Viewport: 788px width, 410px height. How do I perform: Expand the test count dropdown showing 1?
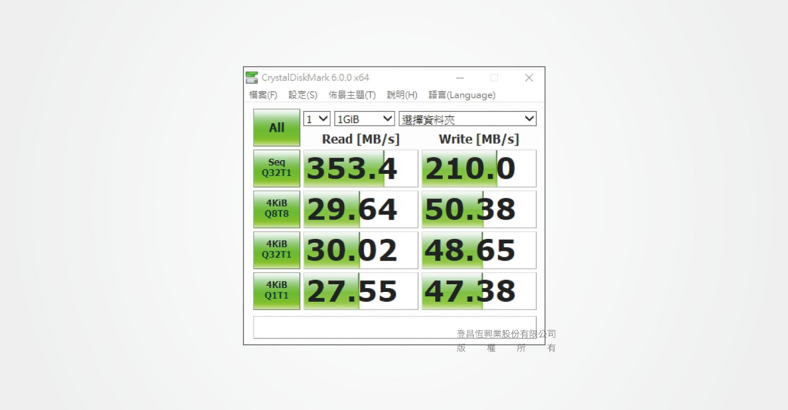(317, 119)
